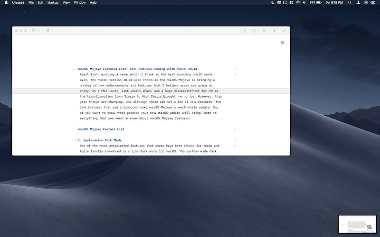The image size is (380, 237).
Task: Open Spotlight search magnifier icon
Action: coord(350,2)
